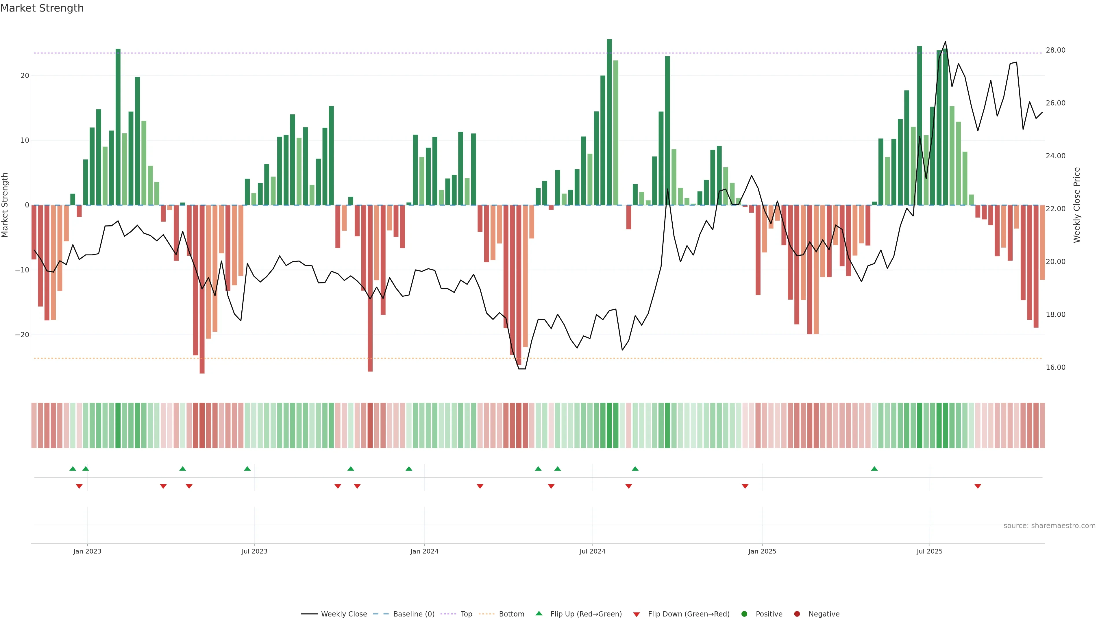Click the Weekly Close Price axis title

click(x=1077, y=205)
